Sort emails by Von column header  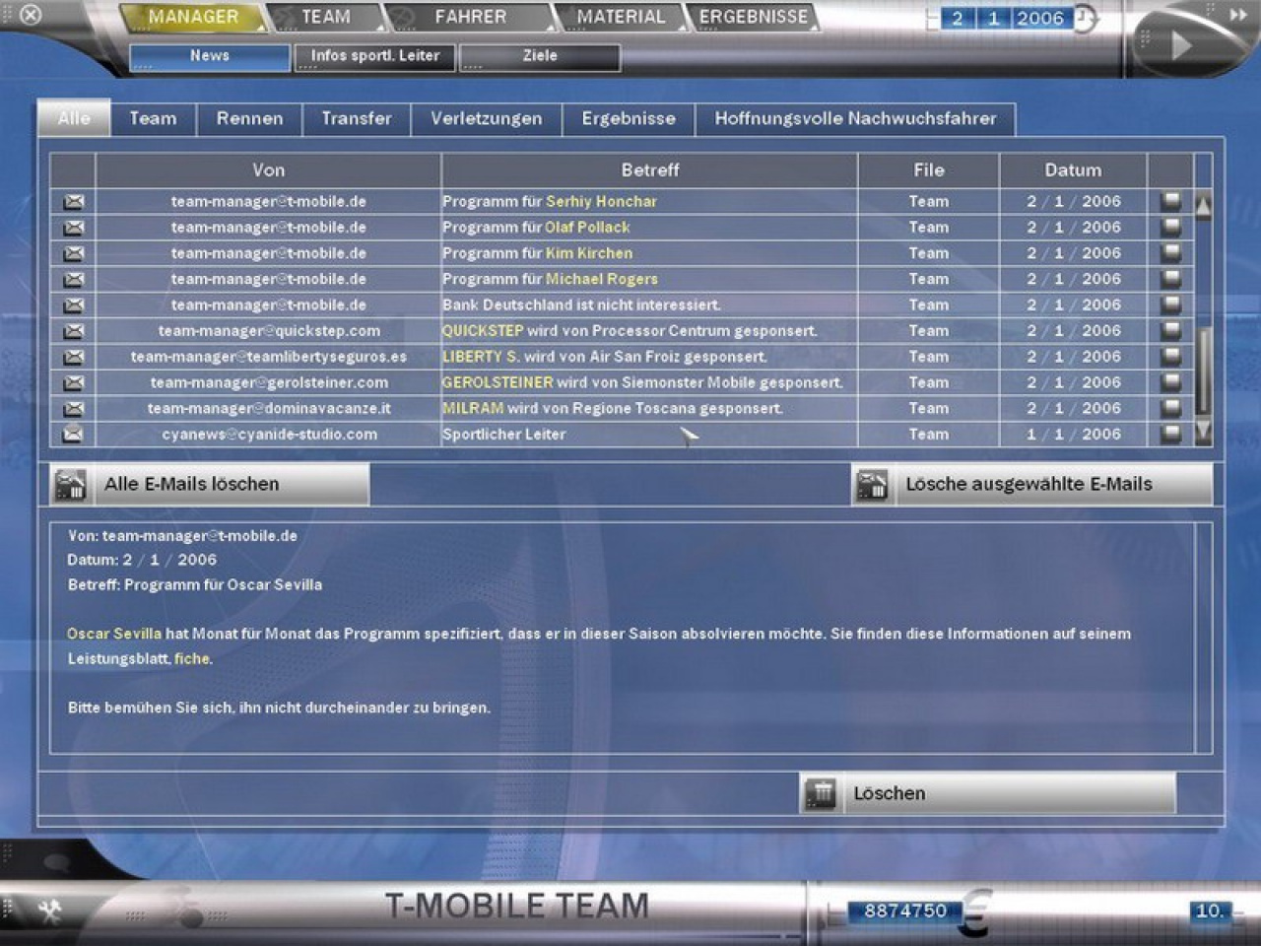268,170
